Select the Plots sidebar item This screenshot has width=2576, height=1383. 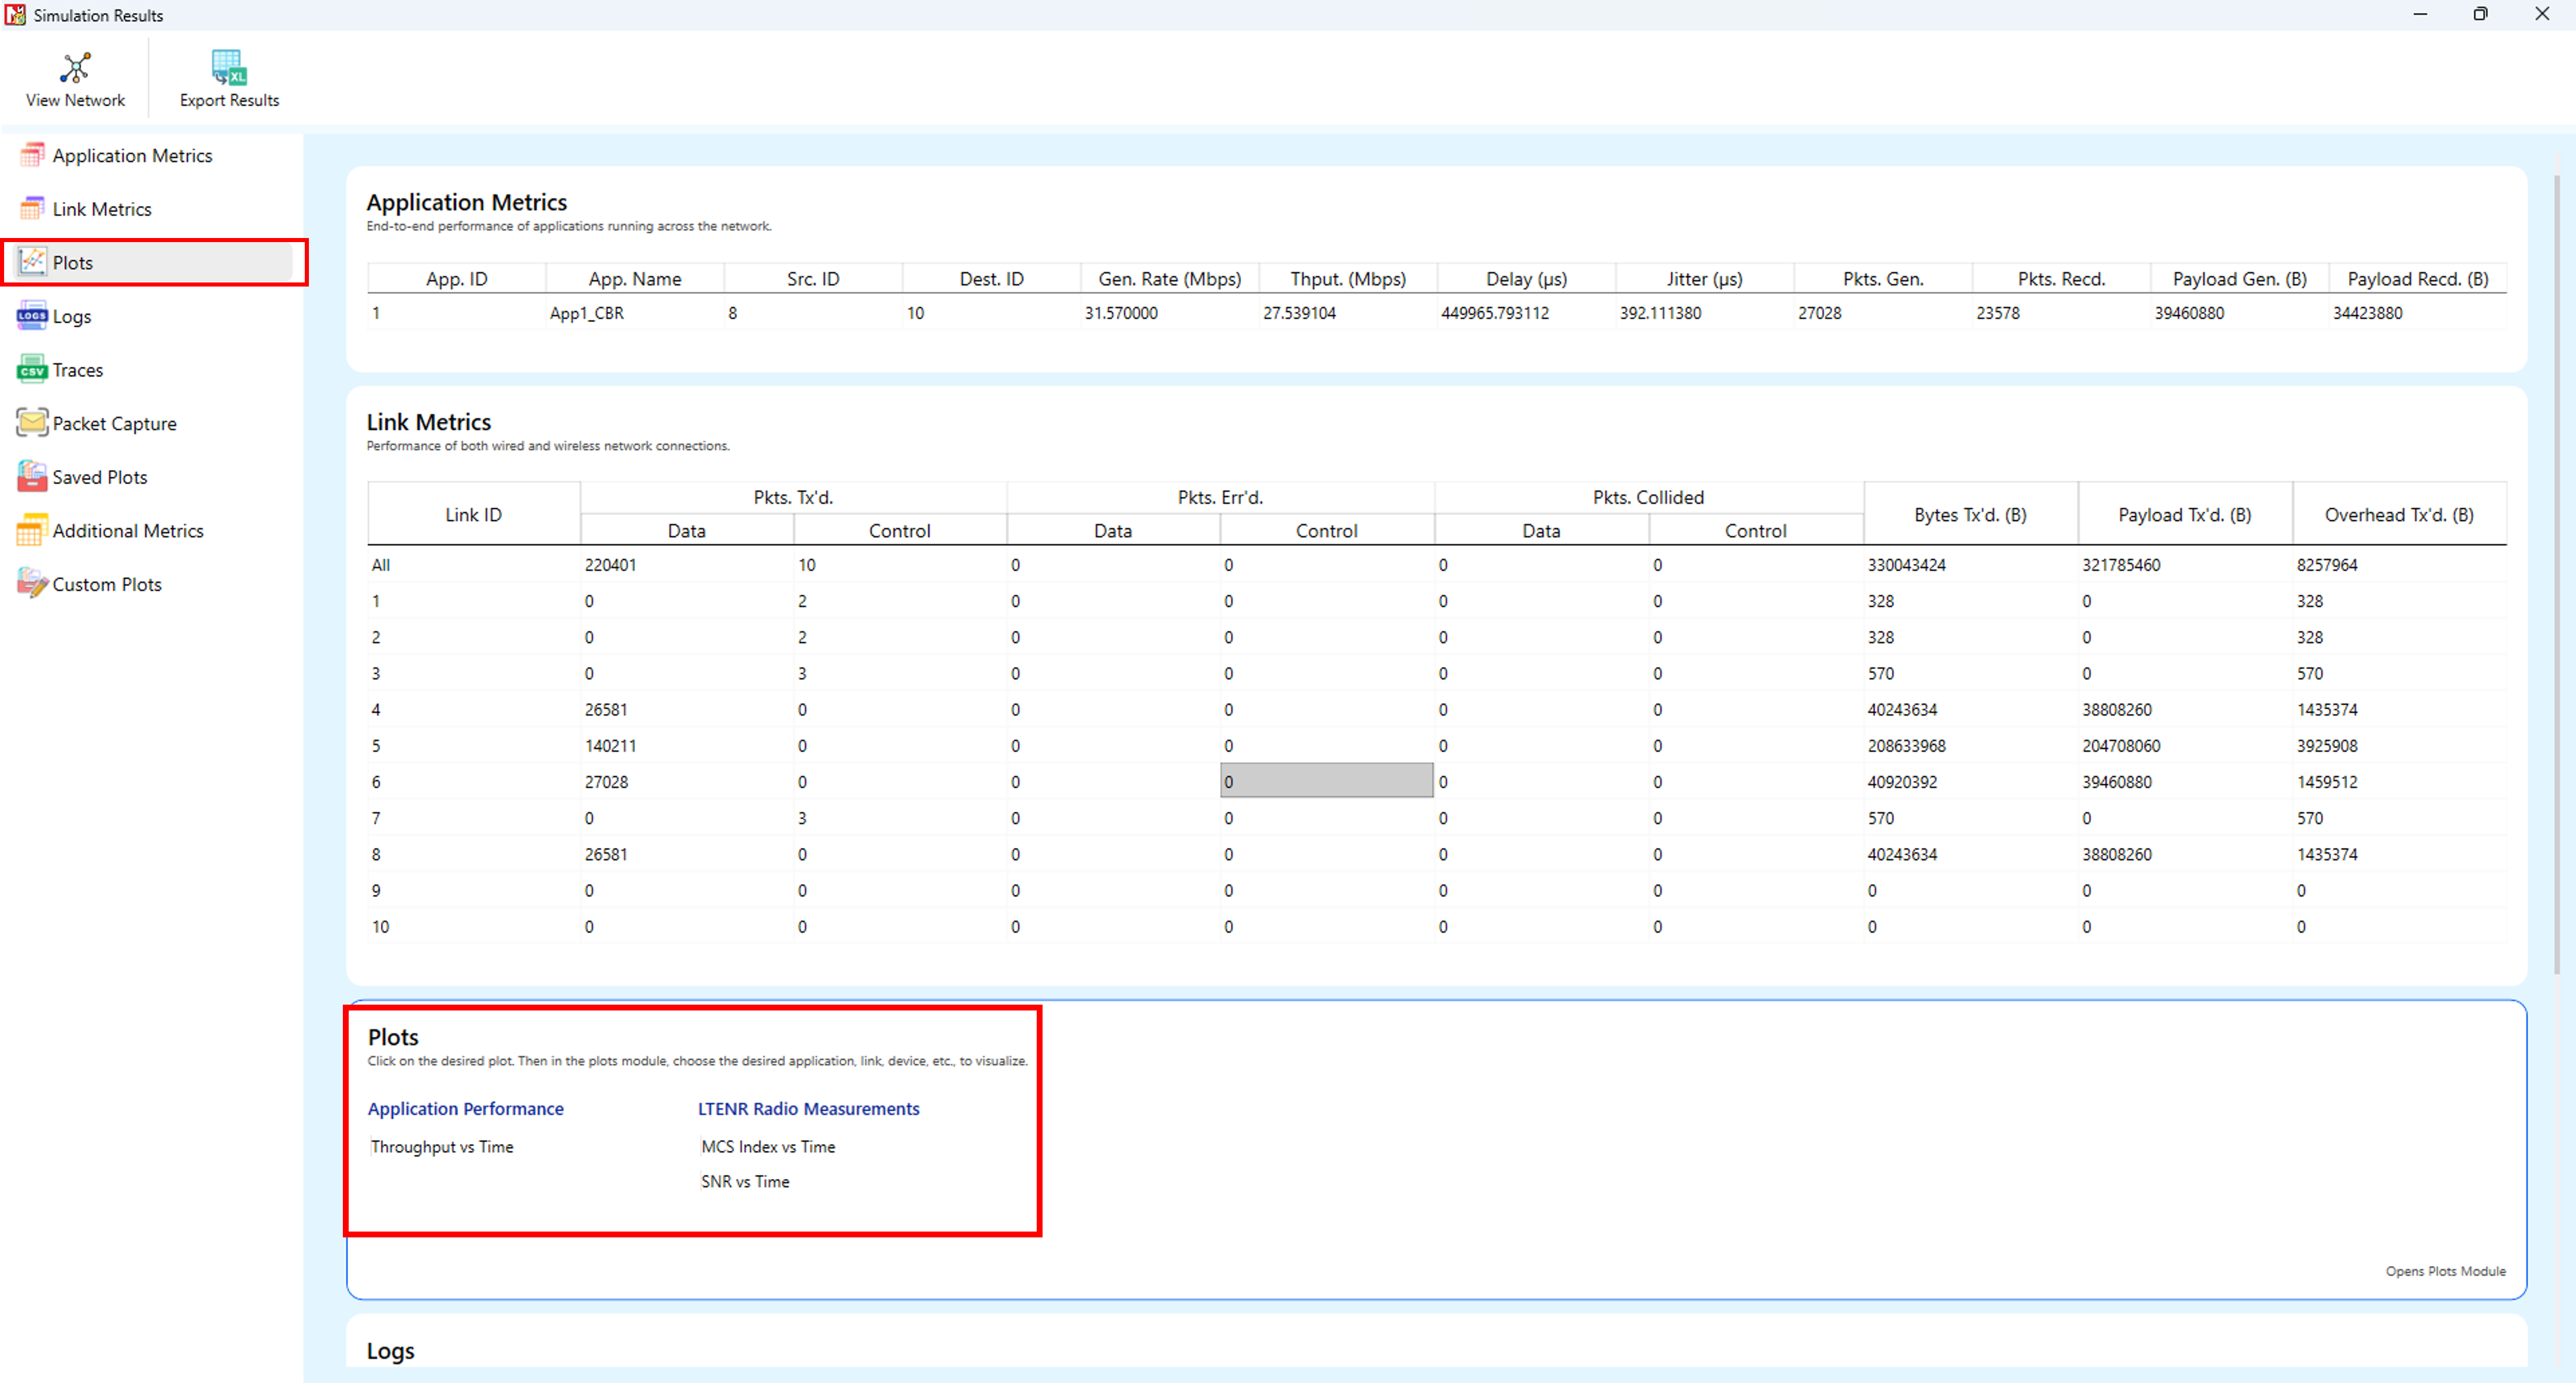point(72,263)
